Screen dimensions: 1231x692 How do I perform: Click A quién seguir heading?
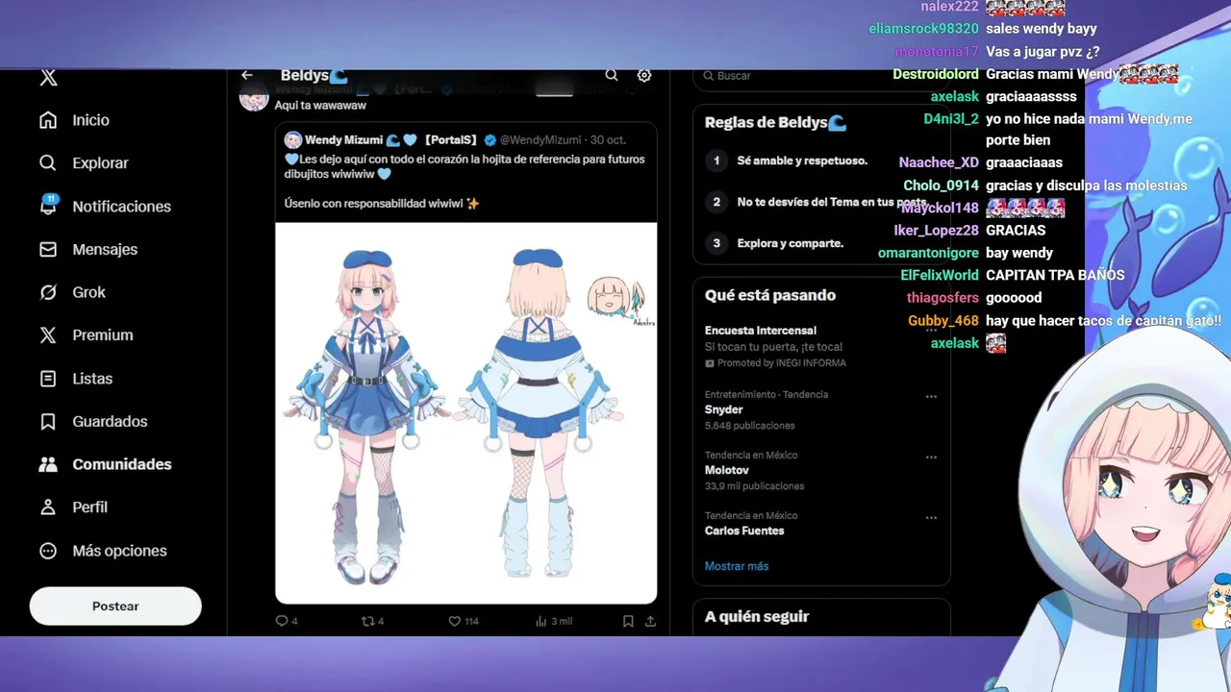tap(757, 617)
